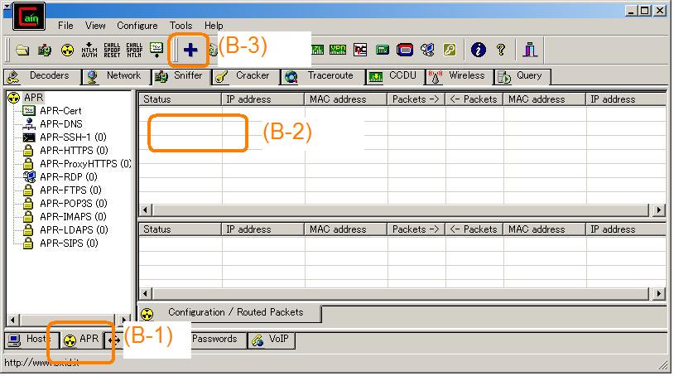Select APR-HTTPS (0) tree item

74,151
